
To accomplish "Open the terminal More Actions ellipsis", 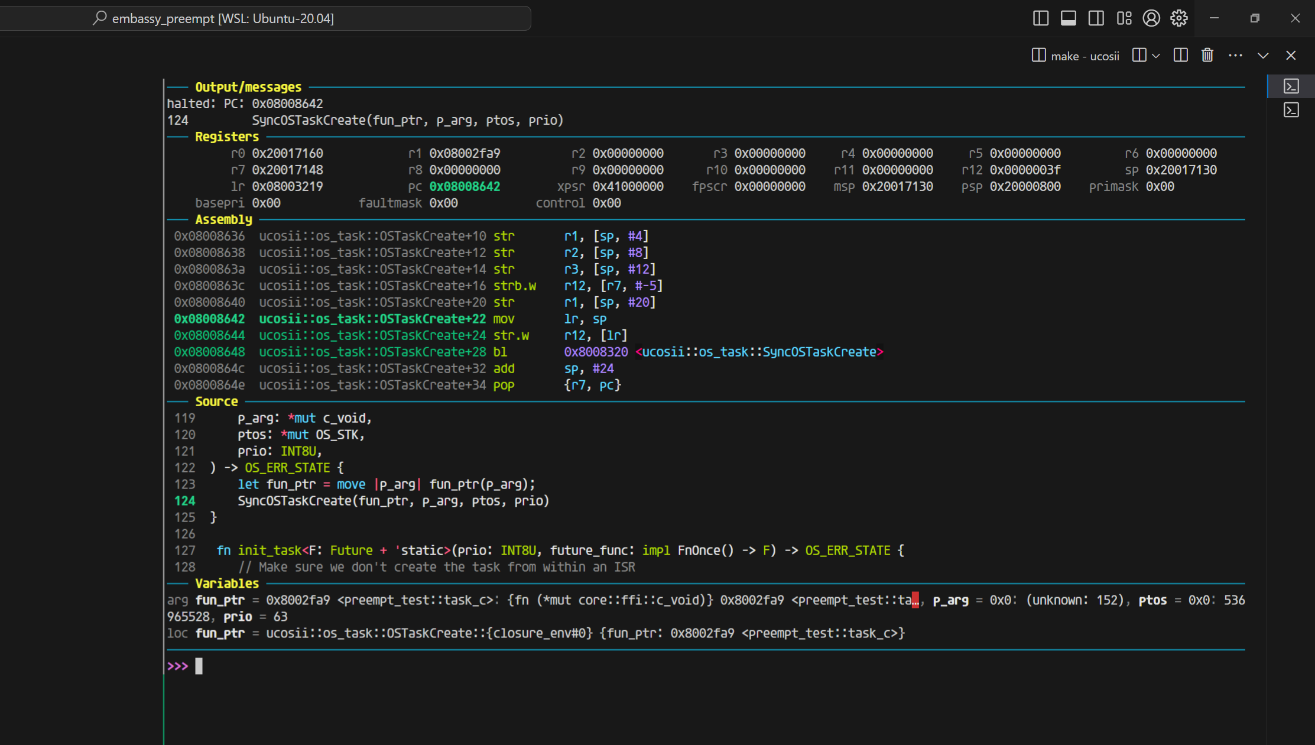I will click(x=1235, y=56).
